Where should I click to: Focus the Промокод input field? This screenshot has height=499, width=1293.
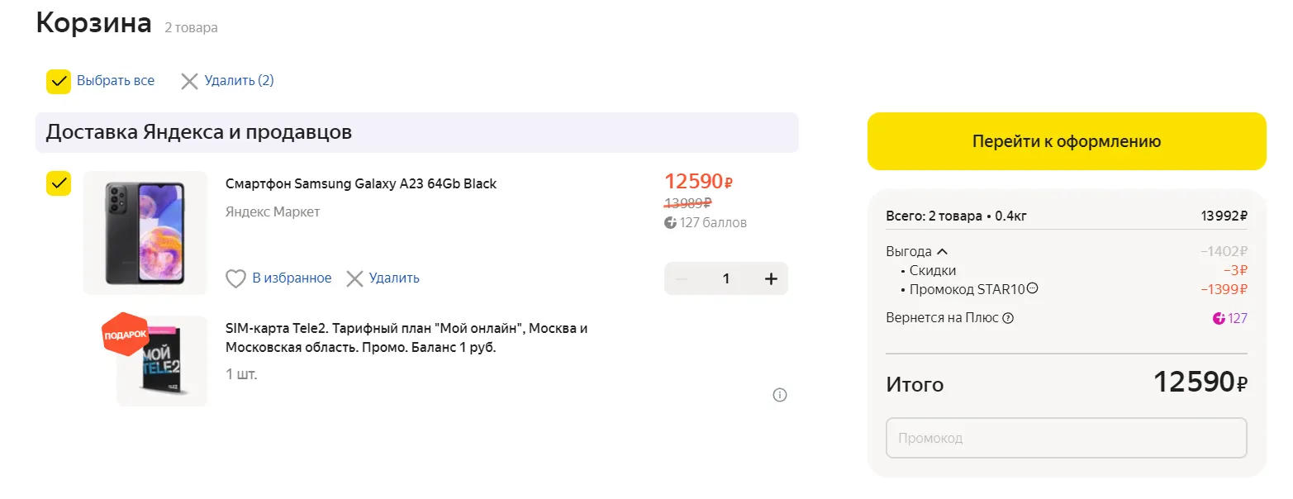point(1066,438)
